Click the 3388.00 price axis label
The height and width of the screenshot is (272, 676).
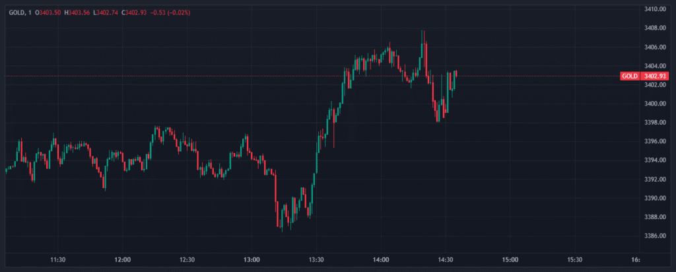[655, 217]
